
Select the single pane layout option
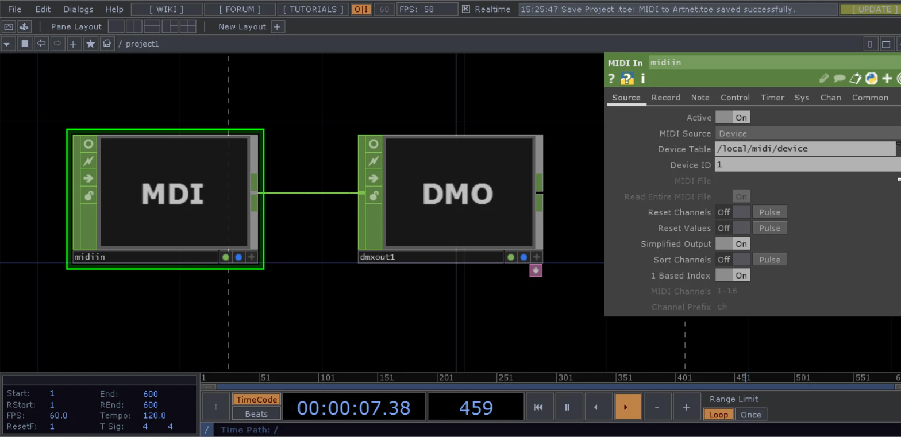tap(116, 26)
